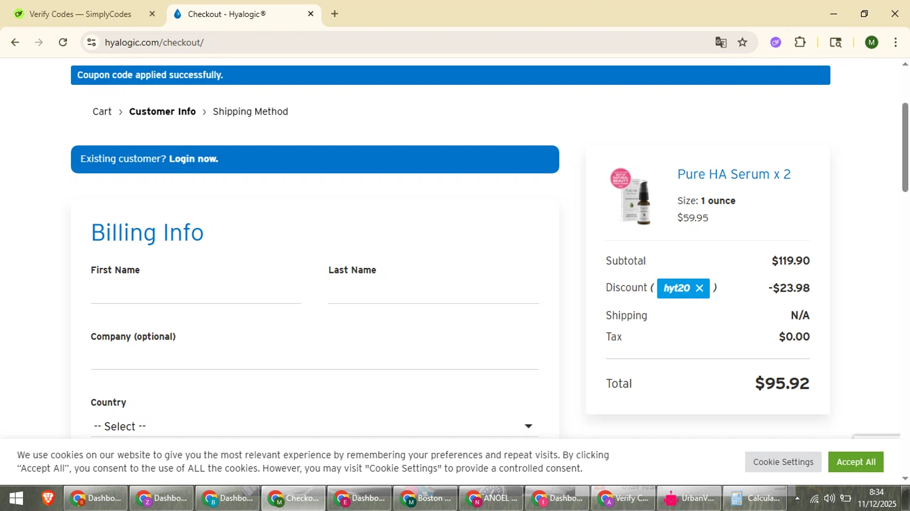Open the Windows Start menu
Screen dimensions: 910x511
(x=16, y=498)
